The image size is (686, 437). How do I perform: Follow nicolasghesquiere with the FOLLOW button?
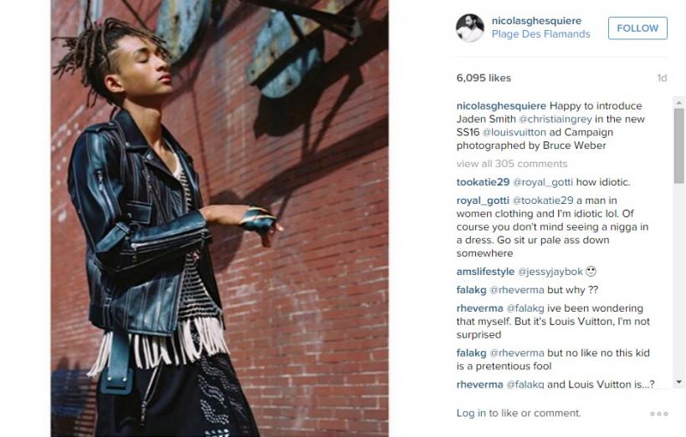[x=637, y=28]
